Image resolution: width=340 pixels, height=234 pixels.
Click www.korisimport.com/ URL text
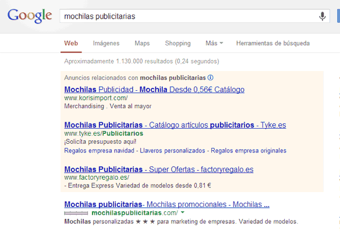click(x=96, y=98)
